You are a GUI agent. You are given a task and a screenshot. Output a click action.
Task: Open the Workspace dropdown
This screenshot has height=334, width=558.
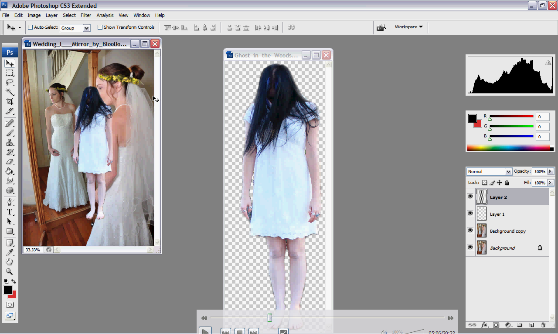[x=408, y=27]
